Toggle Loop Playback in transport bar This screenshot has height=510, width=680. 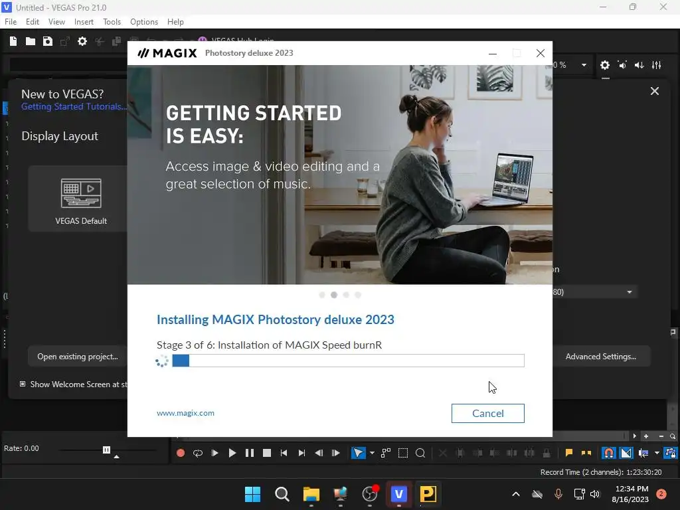pyautogui.click(x=198, y=453)
